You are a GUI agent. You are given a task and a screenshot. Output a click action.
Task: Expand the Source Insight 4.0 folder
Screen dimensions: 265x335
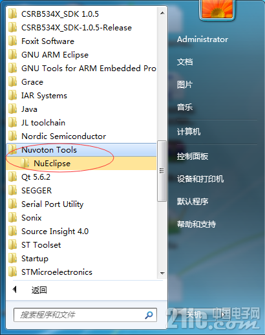[81, 232]
